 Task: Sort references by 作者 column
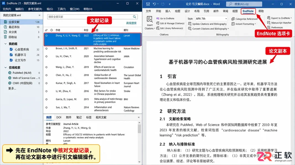pos(58,30)
